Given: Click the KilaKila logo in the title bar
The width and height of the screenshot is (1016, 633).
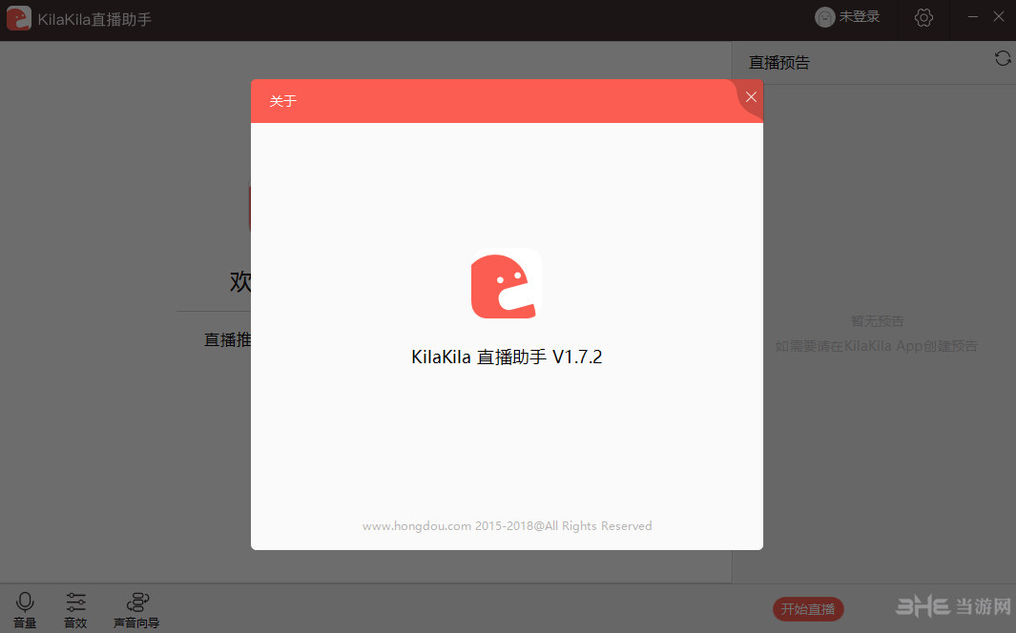Looking at the screenshot, I should pos(18,17).
